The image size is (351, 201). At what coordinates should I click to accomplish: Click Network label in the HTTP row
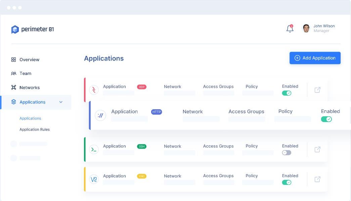click(192, 112)
